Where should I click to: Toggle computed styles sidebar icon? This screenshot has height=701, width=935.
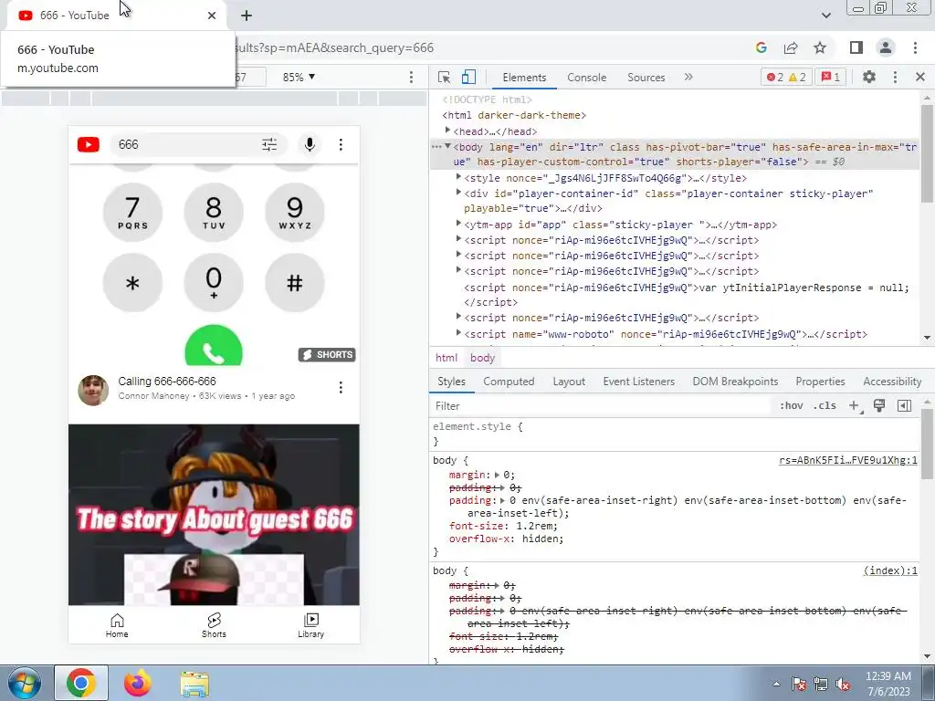[x=904, y=405]
